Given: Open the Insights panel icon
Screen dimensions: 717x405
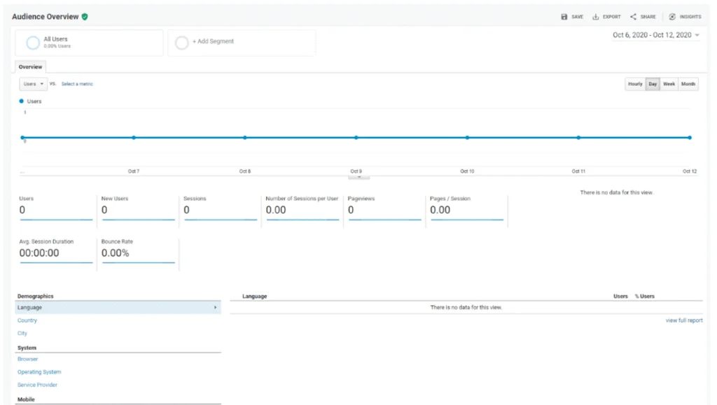Looking at the screenshot, I should coord(671,17).
